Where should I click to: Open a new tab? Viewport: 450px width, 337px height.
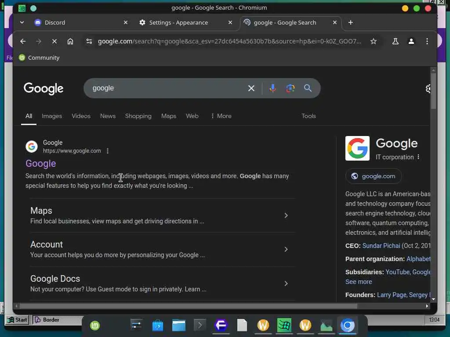pyautogui.click(x=350, y=22)
